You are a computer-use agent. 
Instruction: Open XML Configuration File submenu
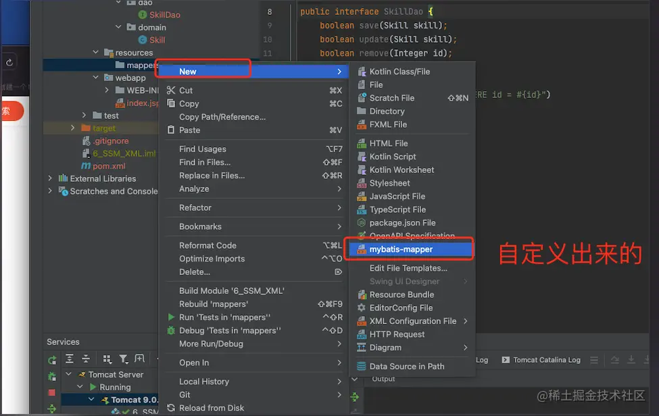point(412,321)
